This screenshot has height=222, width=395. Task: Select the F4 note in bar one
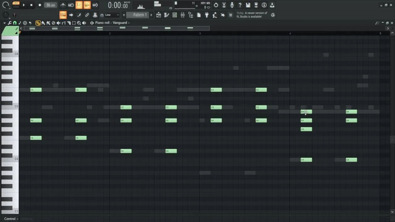pos(36,138)
